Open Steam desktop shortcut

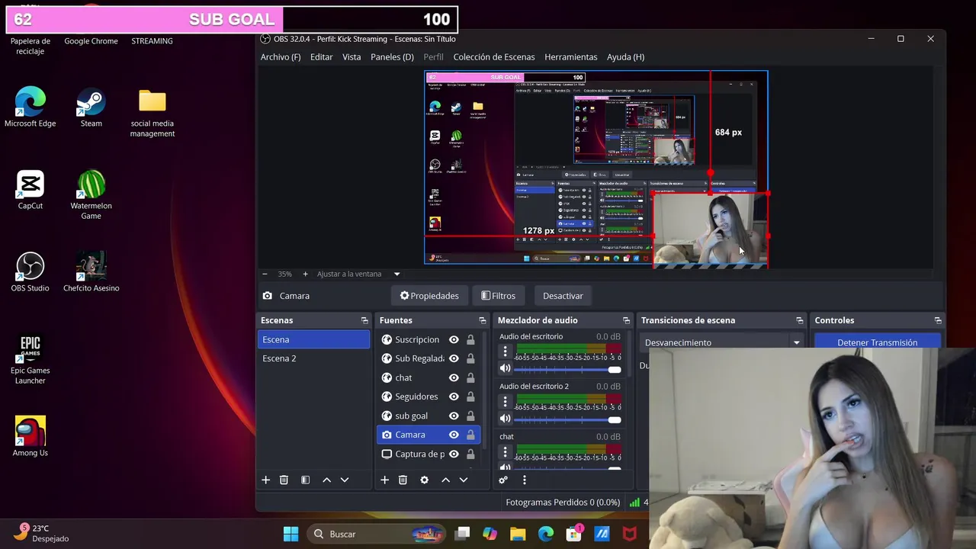point(91,108)
